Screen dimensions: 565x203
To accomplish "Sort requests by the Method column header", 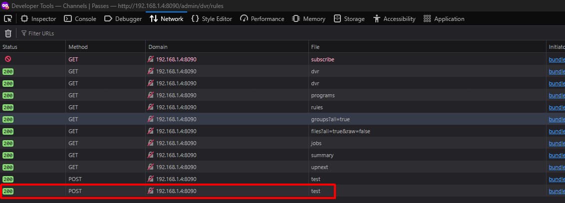I will click(78, 47).
